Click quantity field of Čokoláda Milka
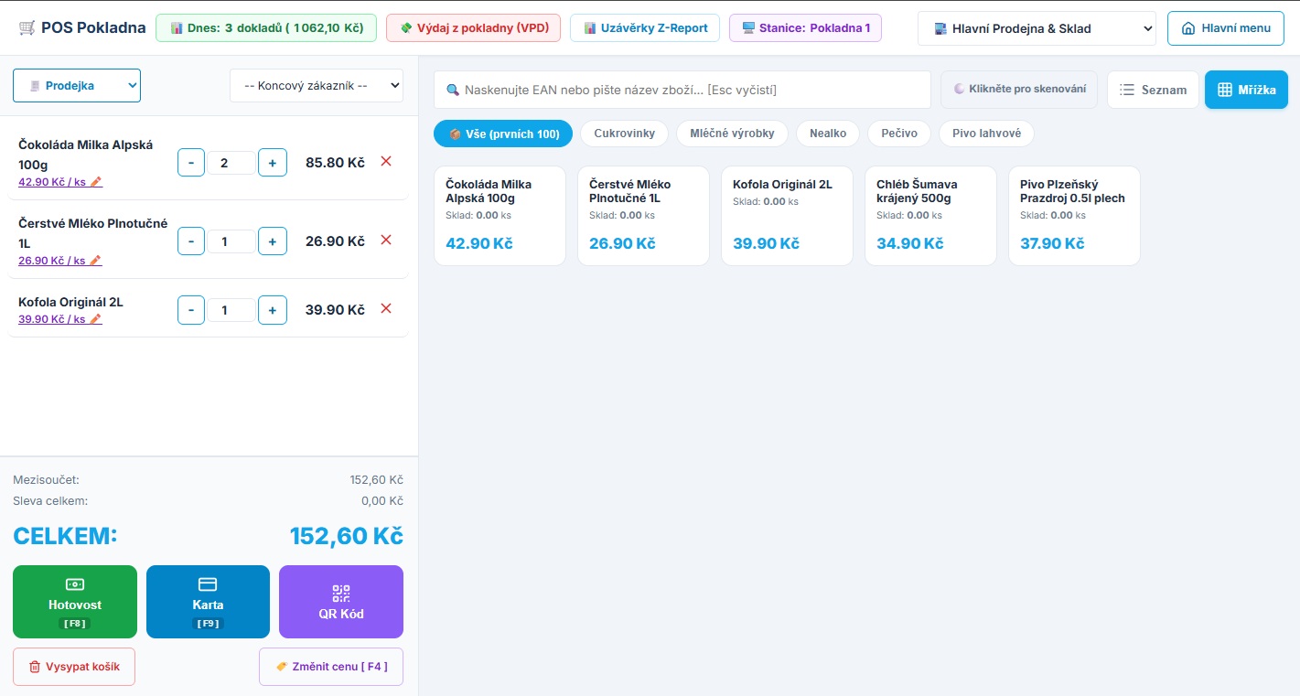This screenshot has height=696, width=1300. coord(231,163)
